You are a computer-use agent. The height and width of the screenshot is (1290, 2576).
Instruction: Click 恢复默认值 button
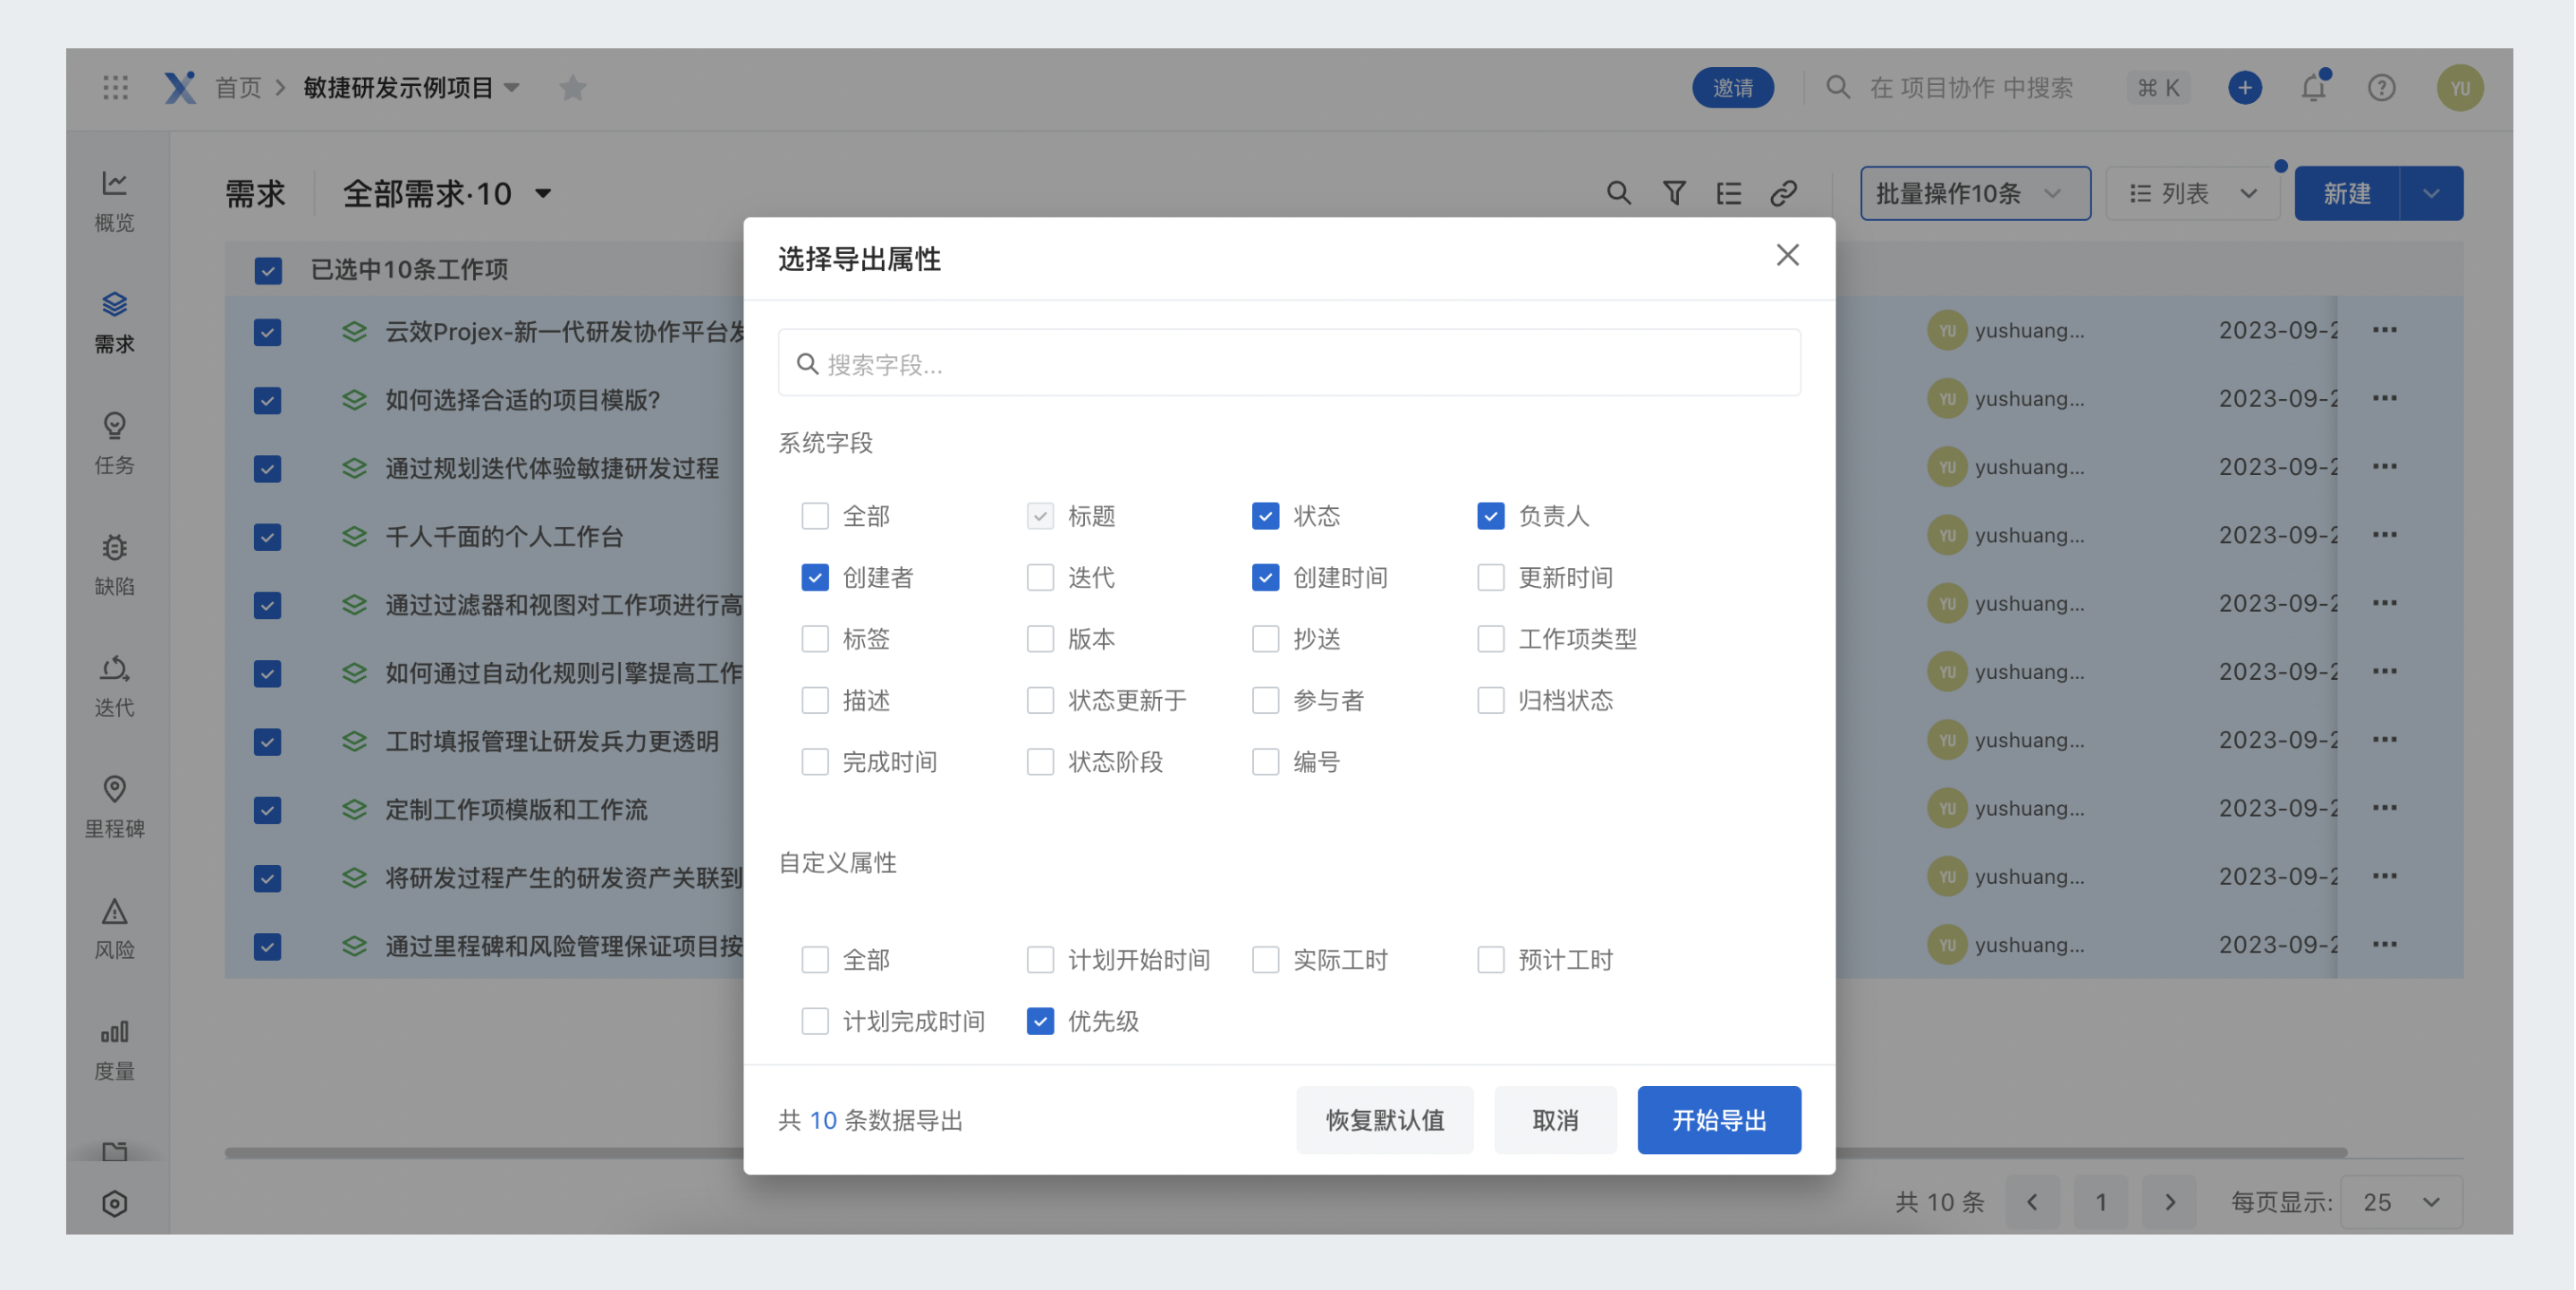pos(1385,1120)
